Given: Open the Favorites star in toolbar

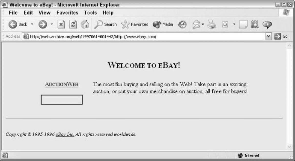Looking at the screenshot, I should pos(135,24).
